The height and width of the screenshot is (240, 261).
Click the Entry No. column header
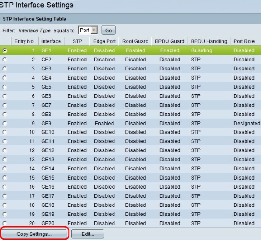(25, 41)
